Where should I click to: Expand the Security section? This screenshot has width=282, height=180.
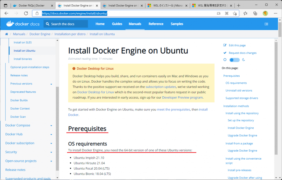coord(51,152)
